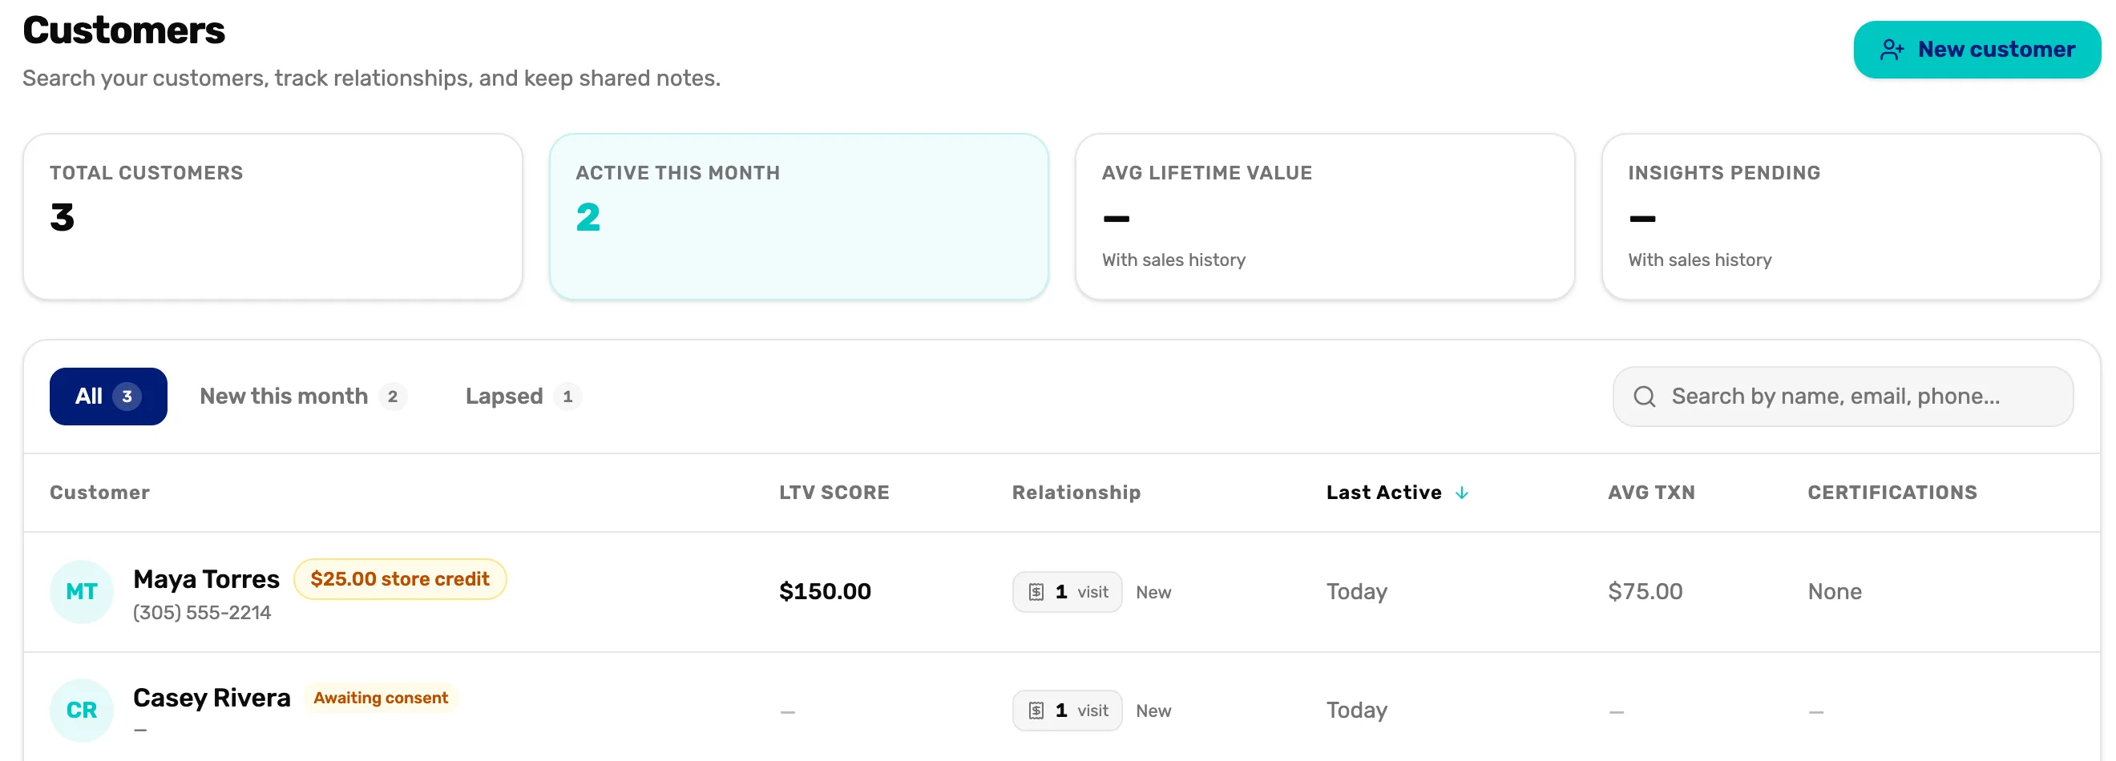Click the add-person icon in New customer

[1892, 50]
